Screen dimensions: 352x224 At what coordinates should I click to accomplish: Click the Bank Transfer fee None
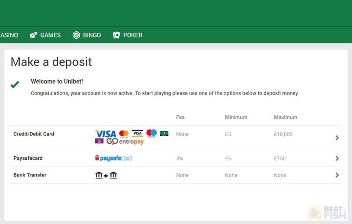click(x=182, y=175)
